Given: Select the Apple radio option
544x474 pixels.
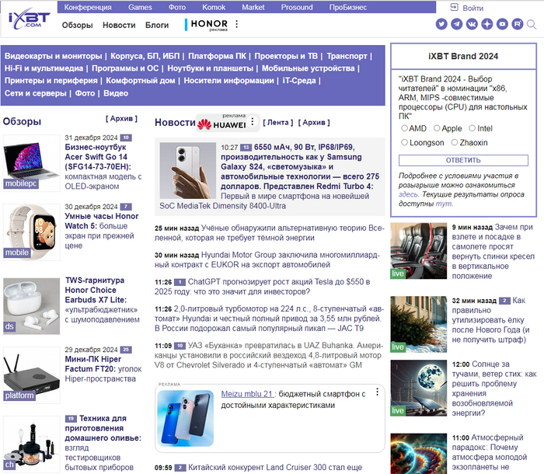Looking at the screenshot, I should [x=437, y=128].
